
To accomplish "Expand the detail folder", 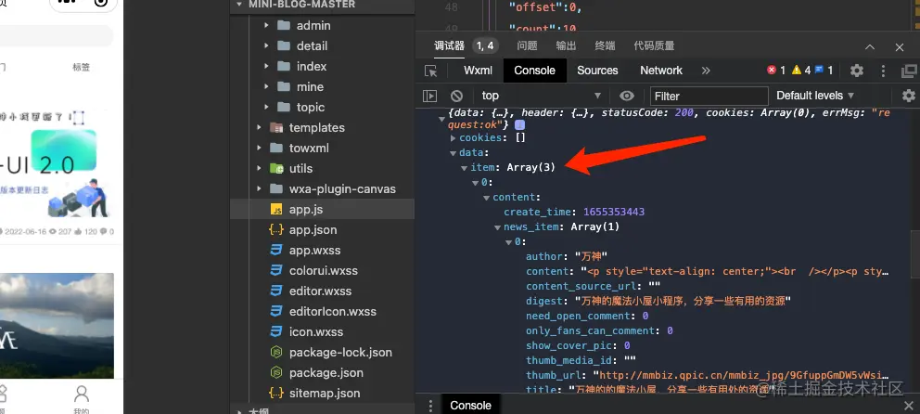I will tap(266, 46).
